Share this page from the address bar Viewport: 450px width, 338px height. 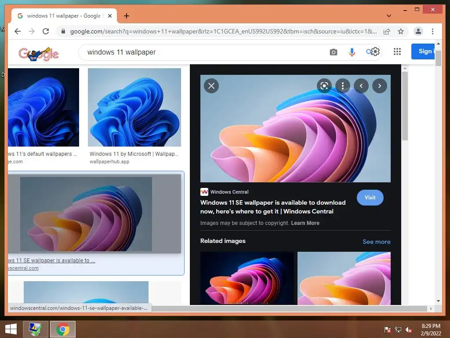pos(387,31)
